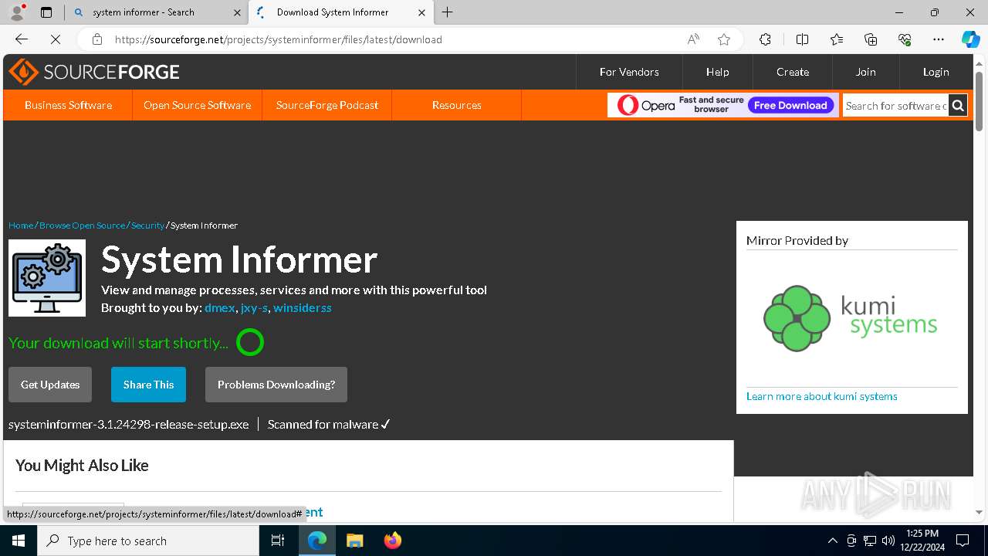Click the kumi systems mirror logo
The image size is (988, 556).
click(x=851, y=318)
